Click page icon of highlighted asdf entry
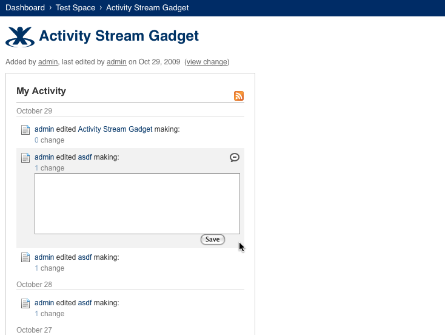Screen dimensions: 445x335 coord(25,158)
